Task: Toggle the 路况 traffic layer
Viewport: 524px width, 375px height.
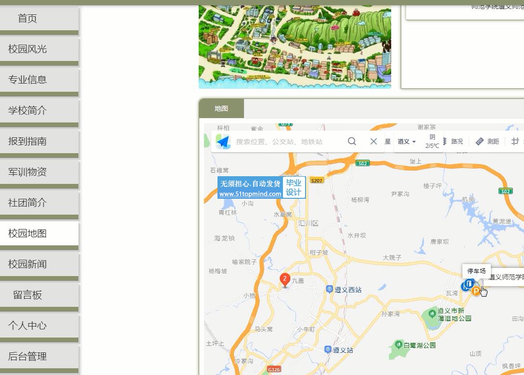Action: click(x=453, y=141)
